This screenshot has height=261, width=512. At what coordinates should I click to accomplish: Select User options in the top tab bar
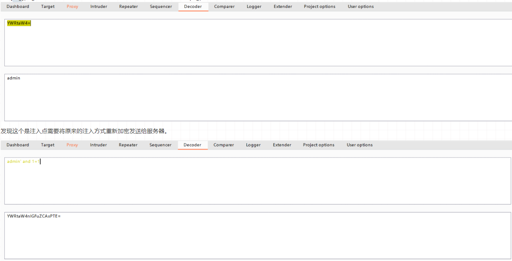360,6
